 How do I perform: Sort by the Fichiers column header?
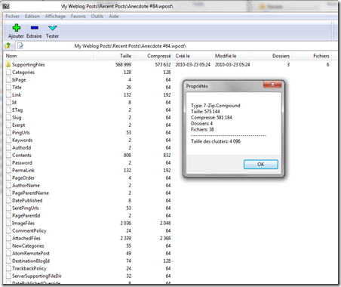(312, 56)
